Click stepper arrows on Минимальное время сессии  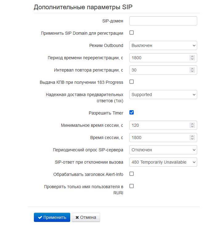click(192, 125)
